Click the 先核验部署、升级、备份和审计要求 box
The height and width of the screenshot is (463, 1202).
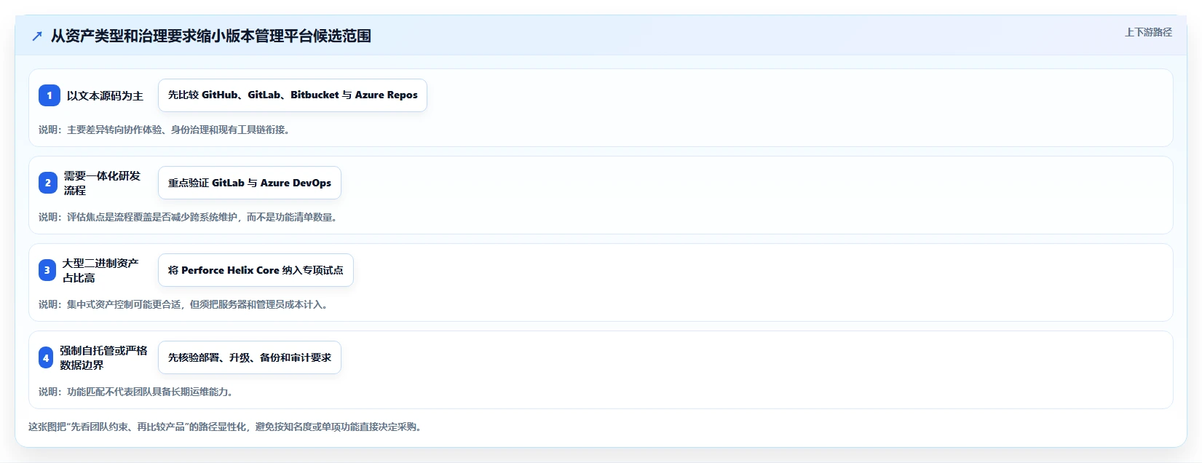250,357
